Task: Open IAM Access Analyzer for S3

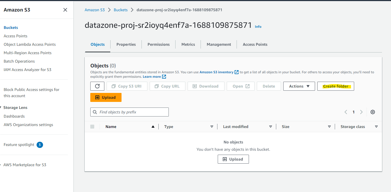Action: pyautogui.click(x=28, y=70)
